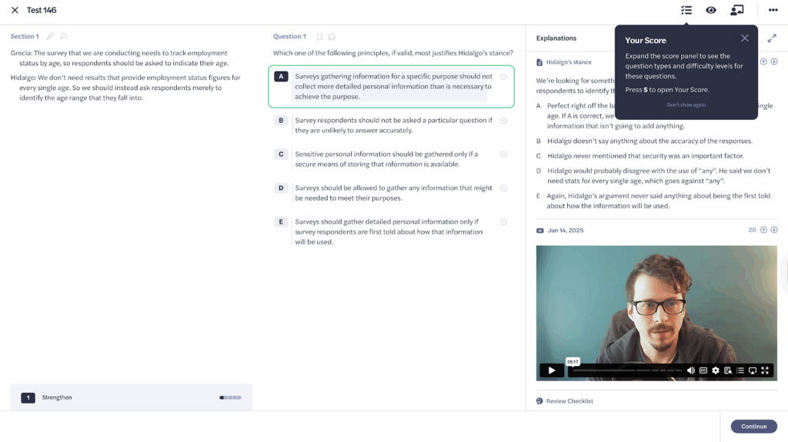Click the highlighter pencil icon beside Section 1
This screenshot has height=442, width=788.
point(51,36)
